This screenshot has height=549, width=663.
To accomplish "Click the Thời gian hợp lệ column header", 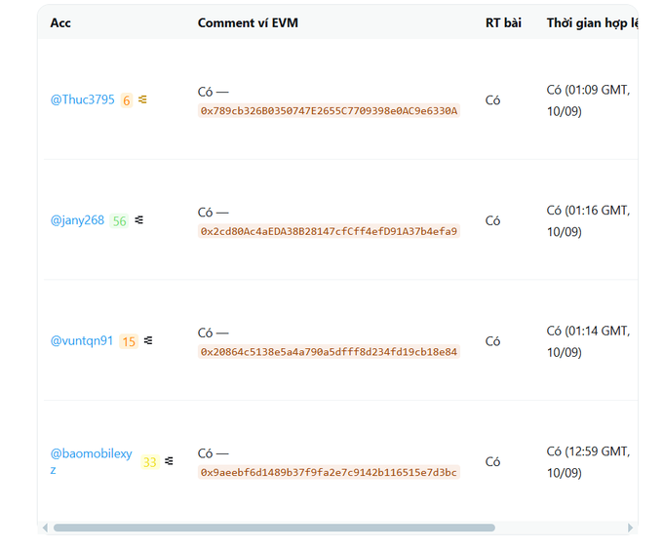I will pyautogui.click(x=592, y=22).
